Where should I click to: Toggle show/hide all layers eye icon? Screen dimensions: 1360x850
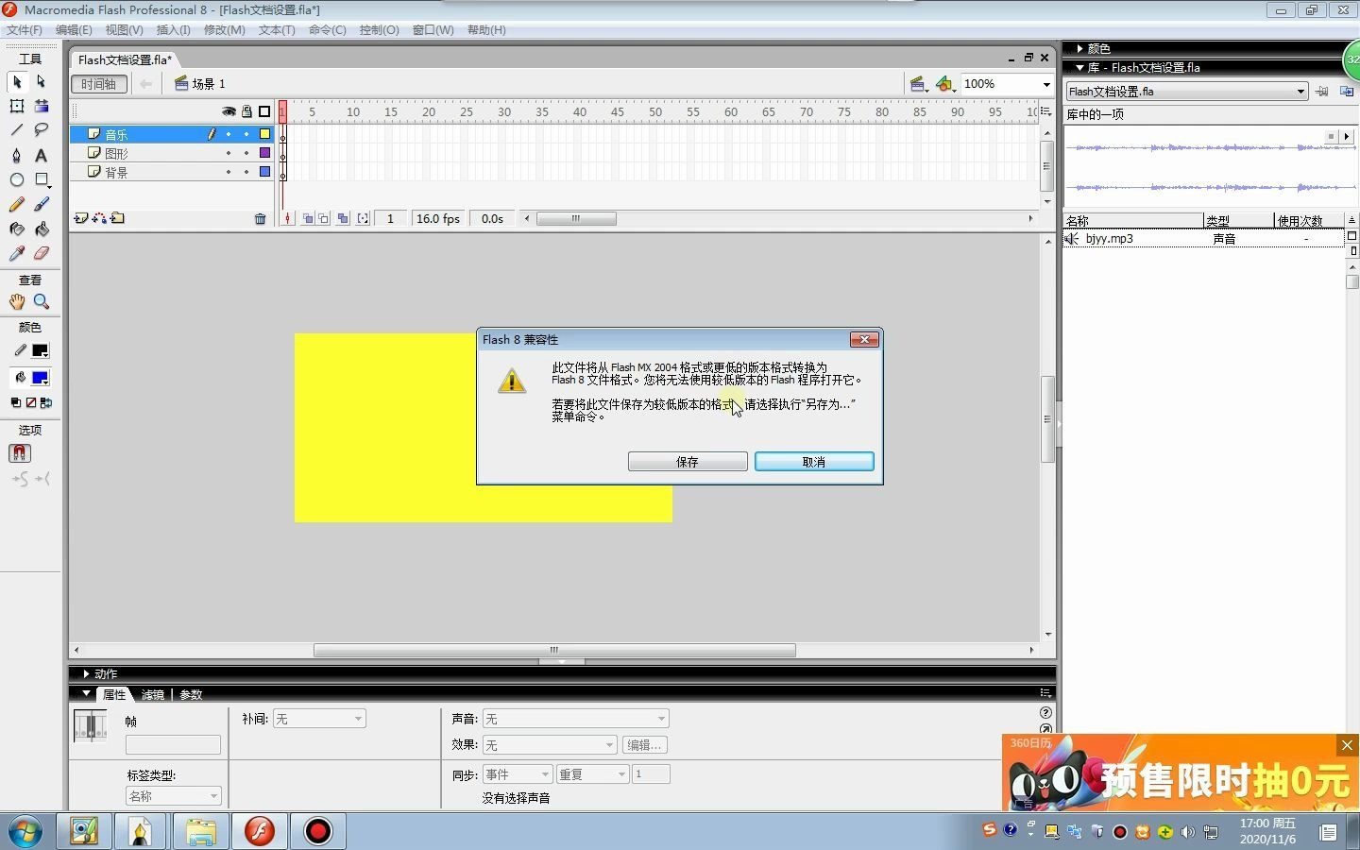coord(229,111)
